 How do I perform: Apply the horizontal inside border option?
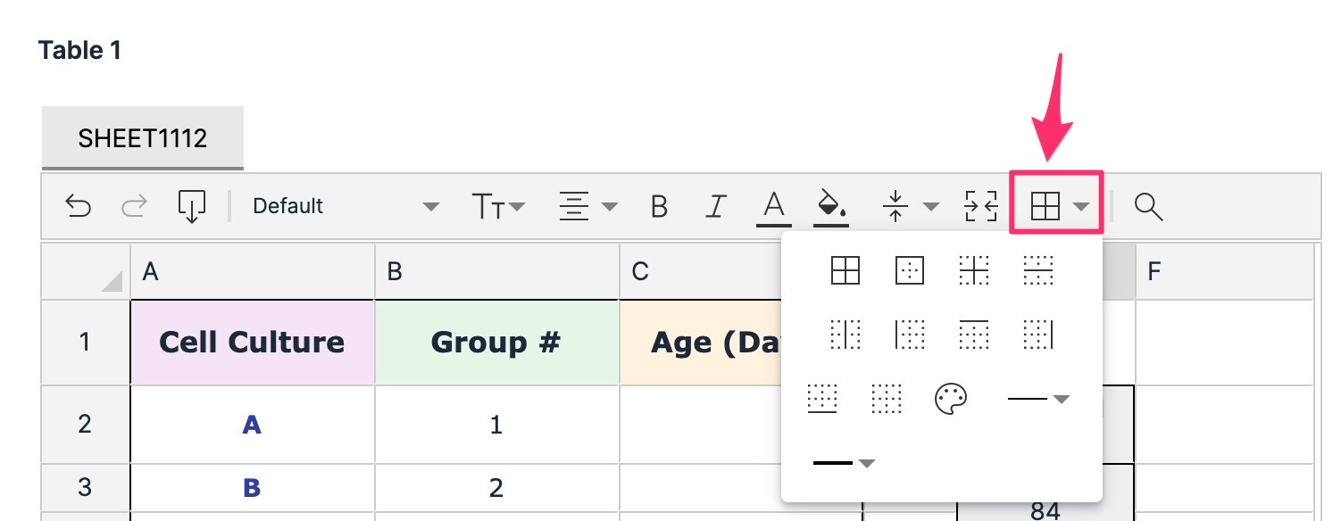1037,269
